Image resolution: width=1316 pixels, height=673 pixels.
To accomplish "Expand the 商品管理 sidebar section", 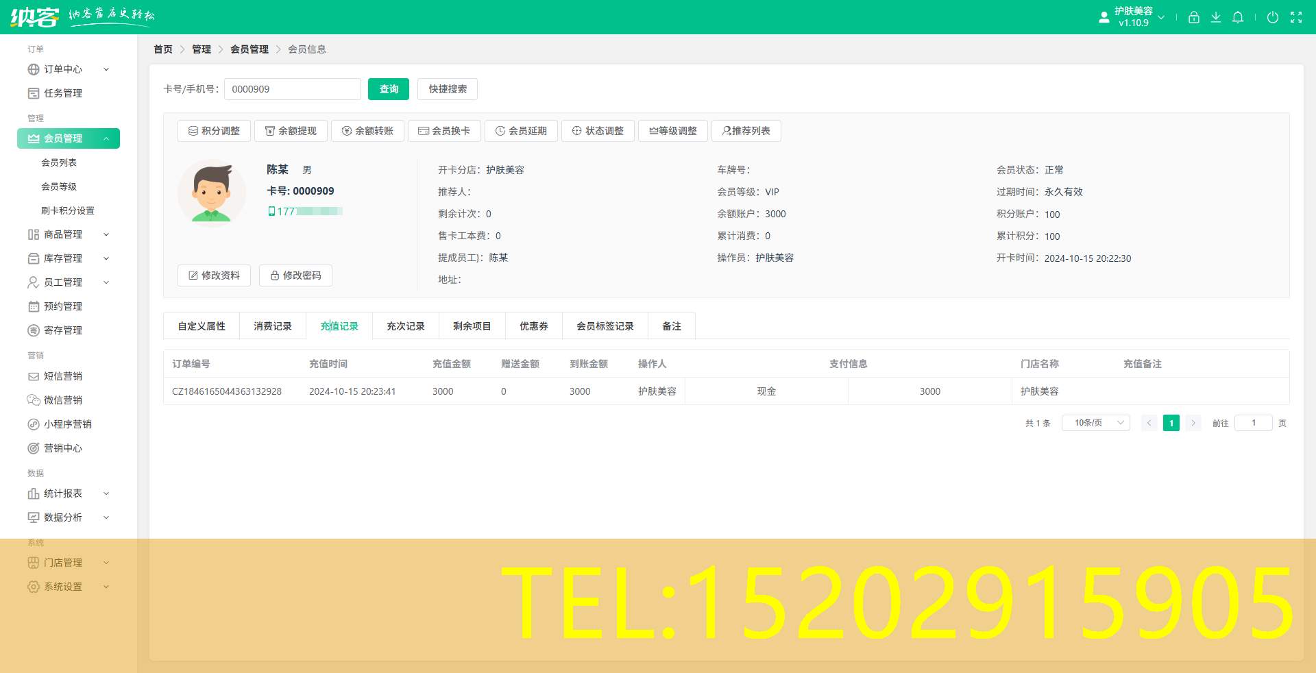I will click(62, 234).
